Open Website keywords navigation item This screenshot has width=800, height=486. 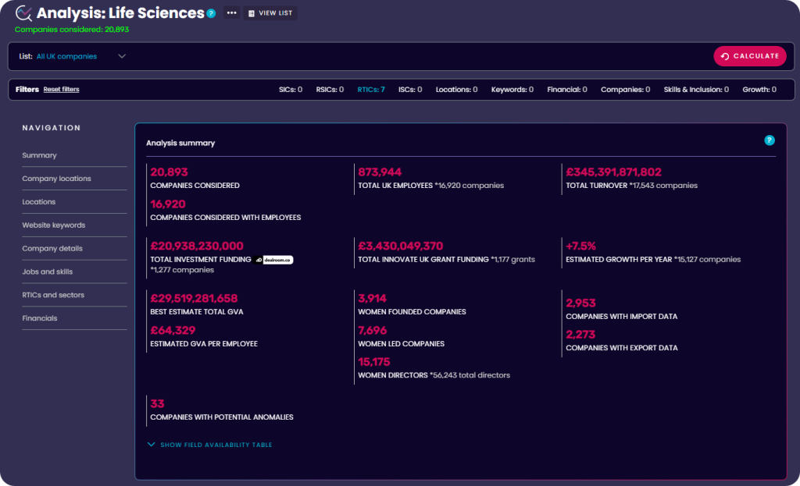coord(53,225)
